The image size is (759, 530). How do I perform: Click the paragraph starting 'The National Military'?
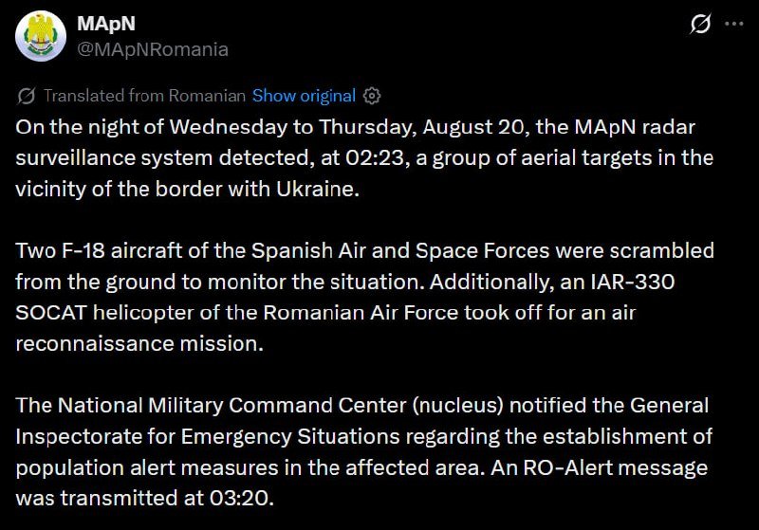pos(363,451)
